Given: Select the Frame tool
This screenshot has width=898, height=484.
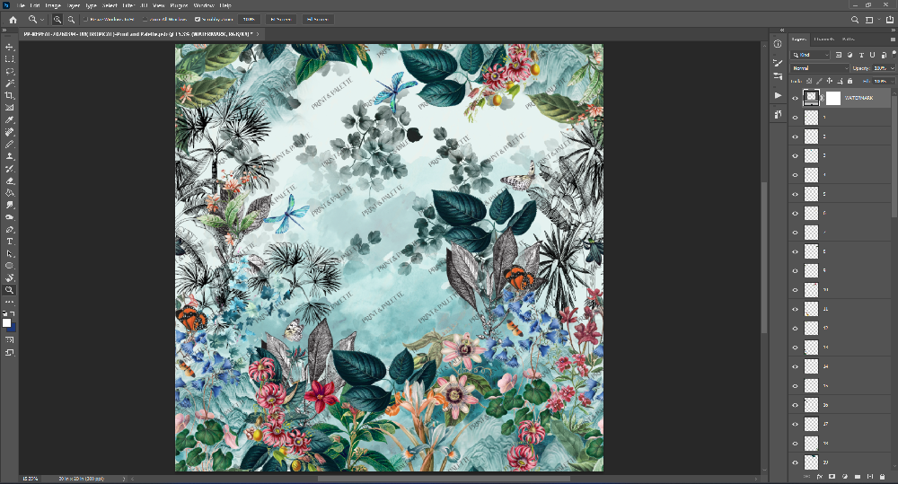Looking at the screenshot, I should 9,108.
